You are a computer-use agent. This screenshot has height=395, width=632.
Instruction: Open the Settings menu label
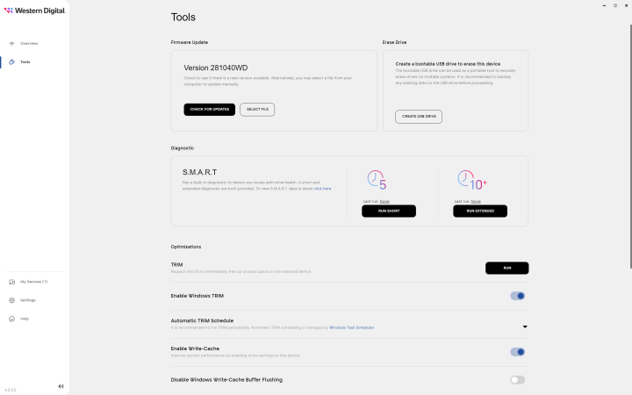(x=28, y=300)
